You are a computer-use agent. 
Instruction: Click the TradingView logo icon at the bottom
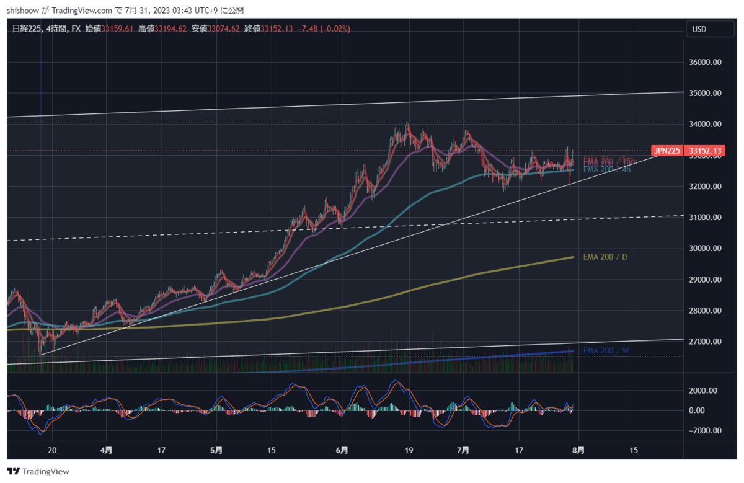pyautogui.click(x=14, y=472)
